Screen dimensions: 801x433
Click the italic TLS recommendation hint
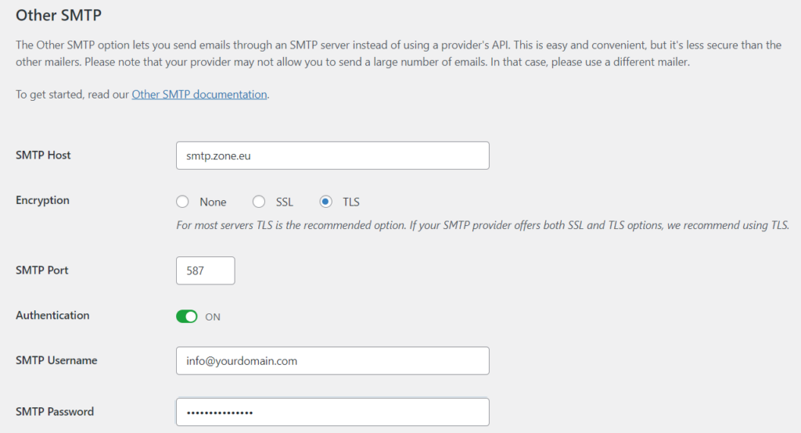pyautogui.click(x=482, y=225)
